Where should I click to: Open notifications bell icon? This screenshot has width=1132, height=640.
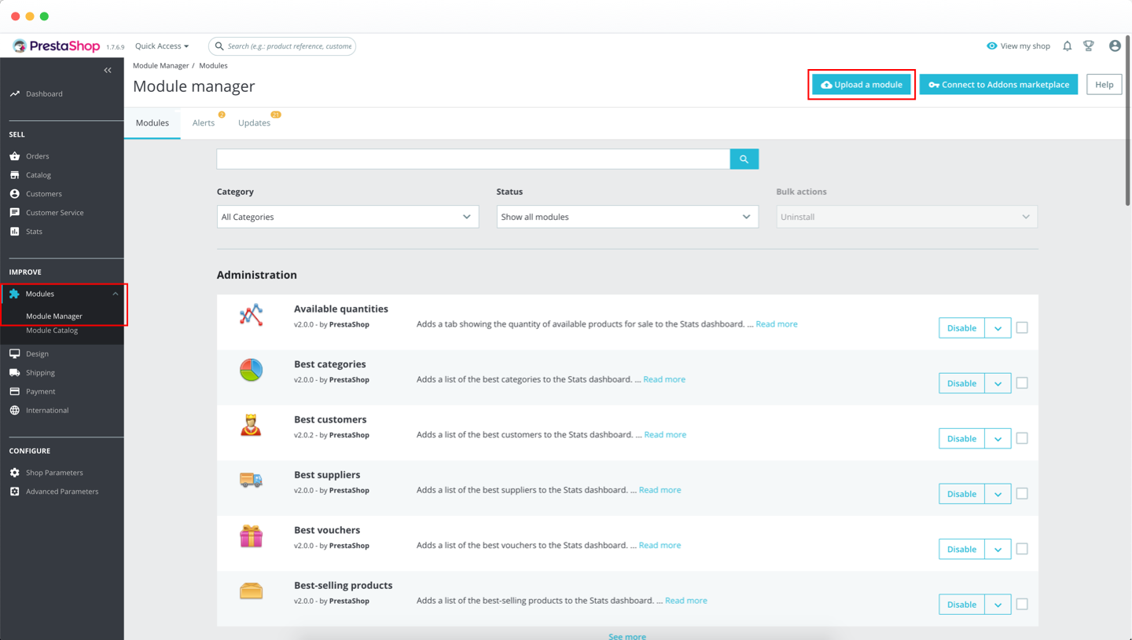pos(1067,46)
